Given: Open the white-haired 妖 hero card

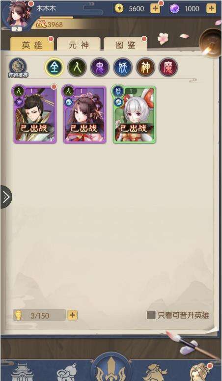Looking at the screenshot, I should click(134, 115).
